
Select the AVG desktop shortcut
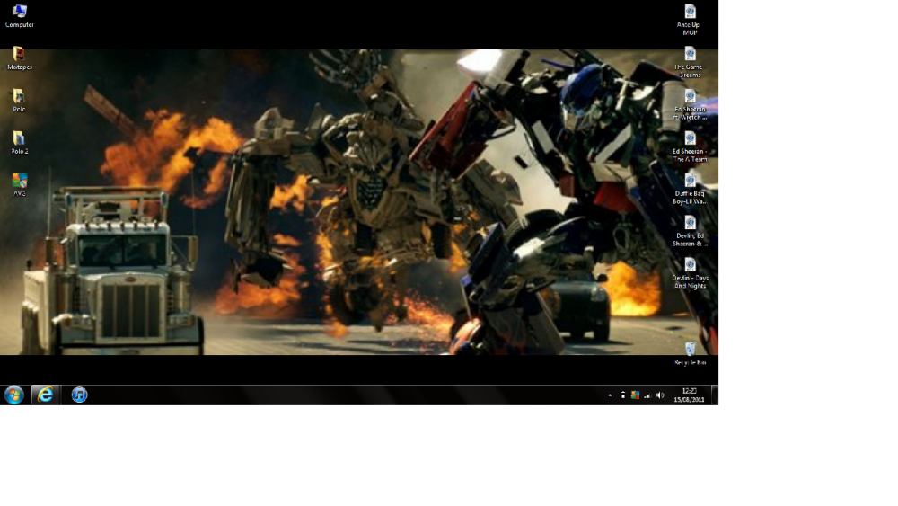point(20,185)
